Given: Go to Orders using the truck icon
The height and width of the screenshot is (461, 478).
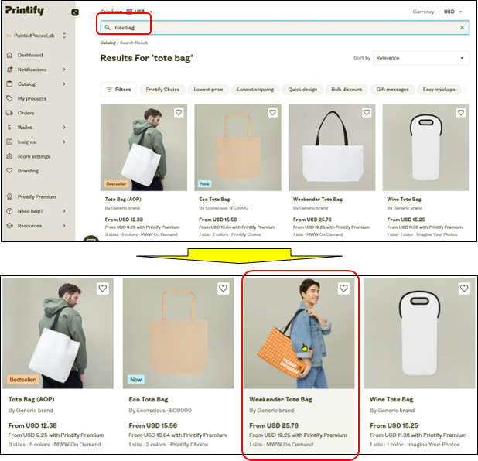Looking at the screenshot, I should tap(9, 113).
